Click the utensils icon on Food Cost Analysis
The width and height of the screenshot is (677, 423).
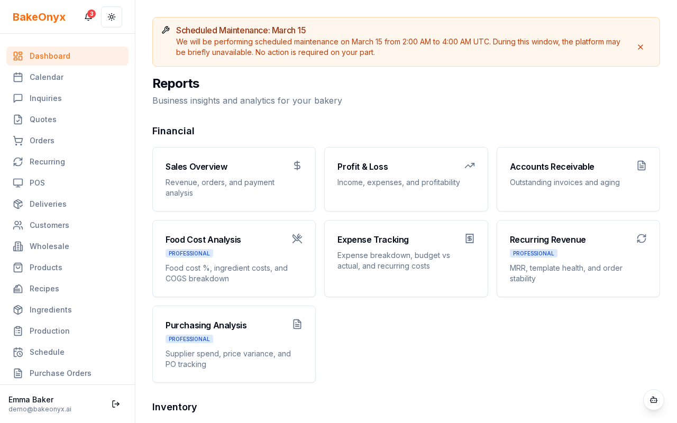tap(297, 238)
